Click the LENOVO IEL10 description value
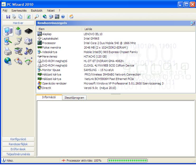 93,34
